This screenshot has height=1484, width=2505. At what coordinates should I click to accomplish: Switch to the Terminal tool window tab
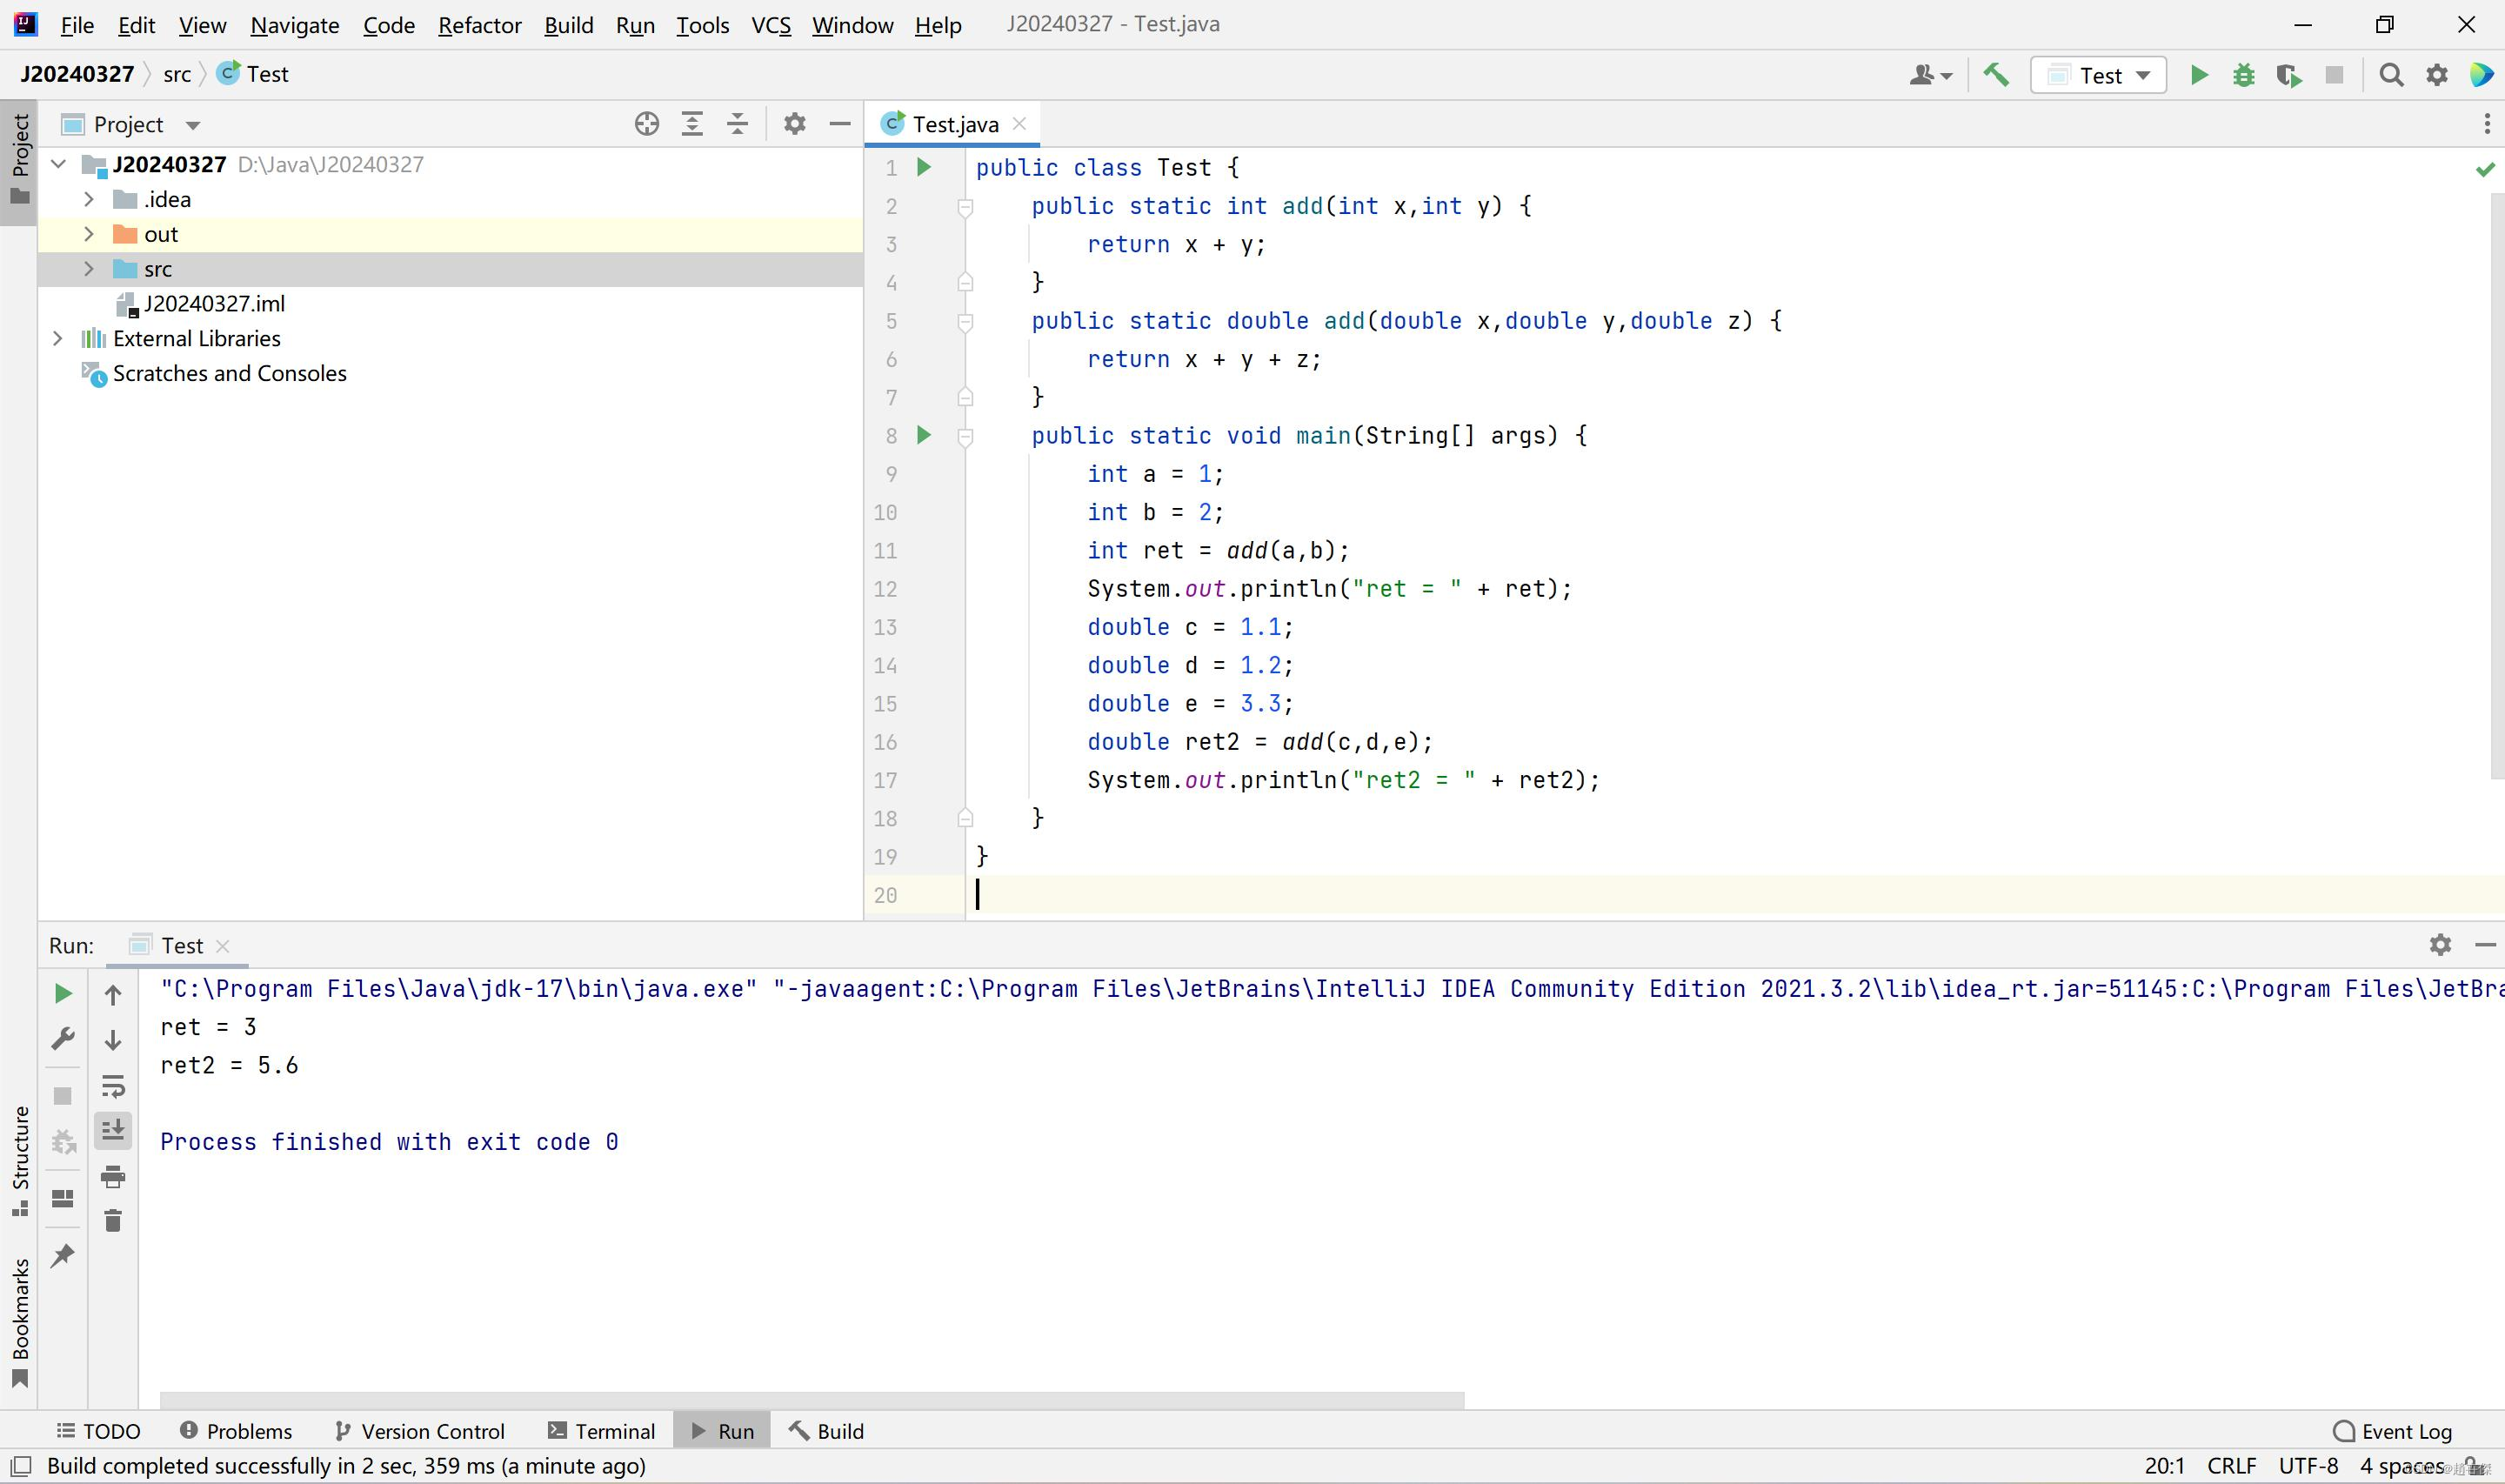[x=602, y=1431]
